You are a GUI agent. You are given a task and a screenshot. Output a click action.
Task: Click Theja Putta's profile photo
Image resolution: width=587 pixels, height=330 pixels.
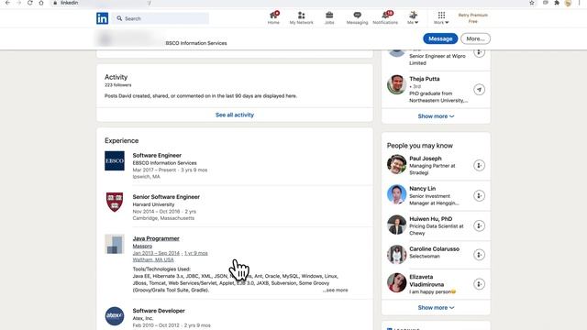tap(396, 84)
